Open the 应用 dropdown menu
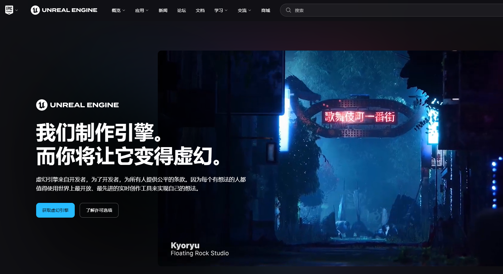 tap(142, 10)
